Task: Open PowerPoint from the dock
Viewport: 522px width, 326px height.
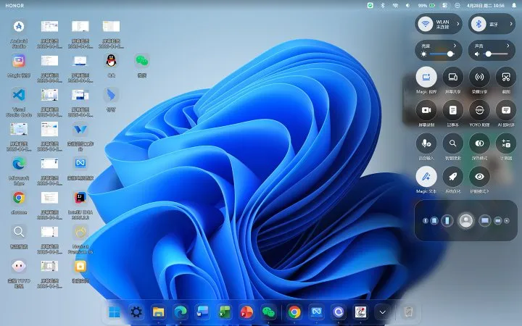Action: point(246,312)
